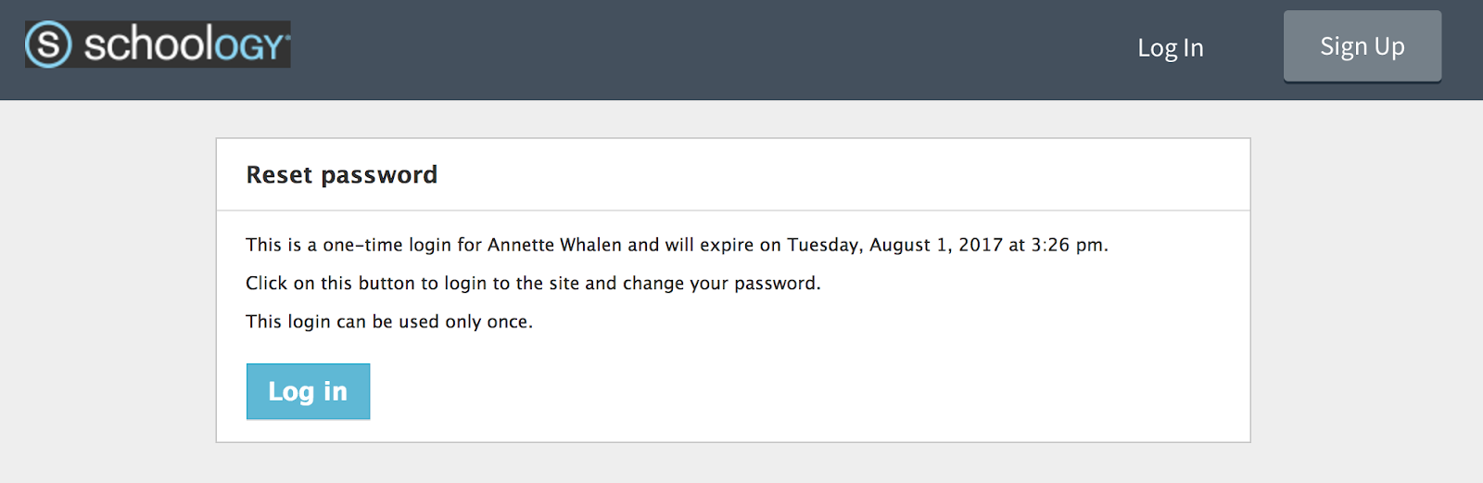Click the circular S Schoology logo icon
Image resolution: width=1483 pixels, height=483 pixels.
48,44
